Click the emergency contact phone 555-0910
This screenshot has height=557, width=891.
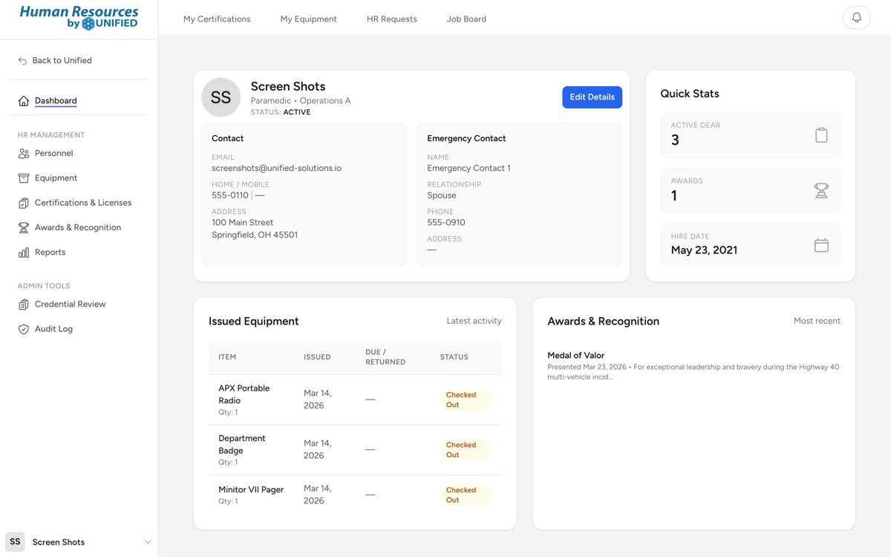pos(446,223)
